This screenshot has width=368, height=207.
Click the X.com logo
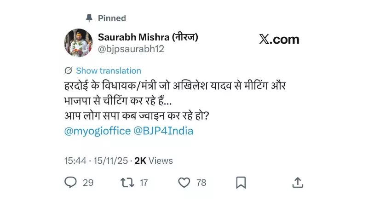(x=279, y=40)
